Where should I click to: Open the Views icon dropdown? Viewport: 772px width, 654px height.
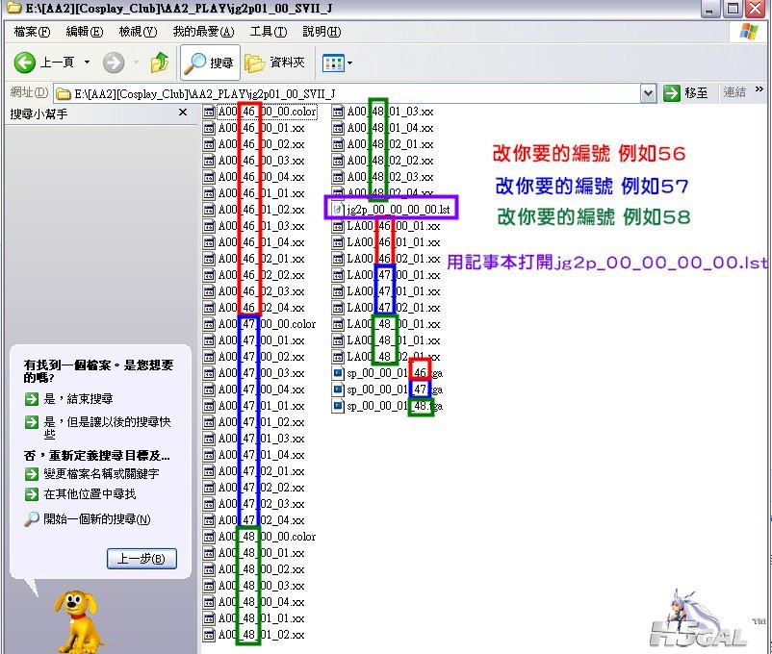coord(337,63)
